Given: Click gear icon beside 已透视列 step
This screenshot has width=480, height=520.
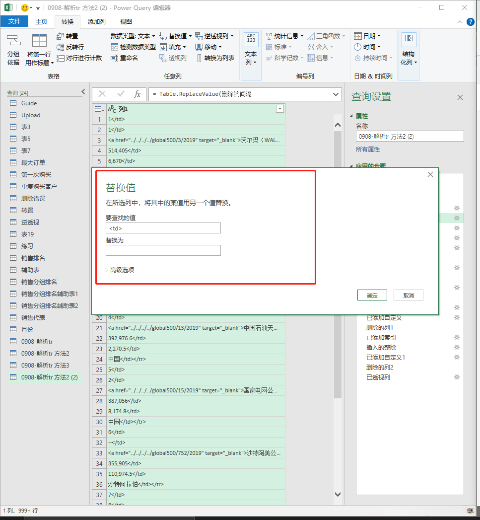Looking at the screenshot, I should 457,377.
